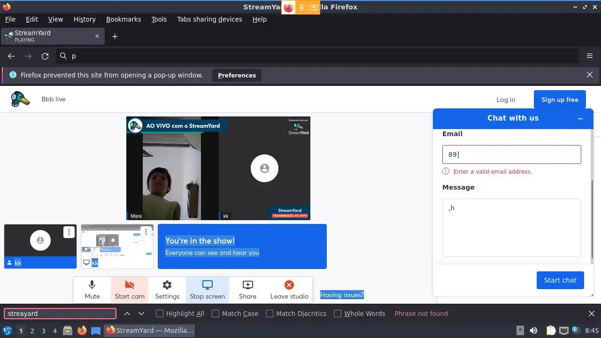Select kk screen share thumbnail
Viewport: 601px width, 338px height.
click(x=117, y=246)
